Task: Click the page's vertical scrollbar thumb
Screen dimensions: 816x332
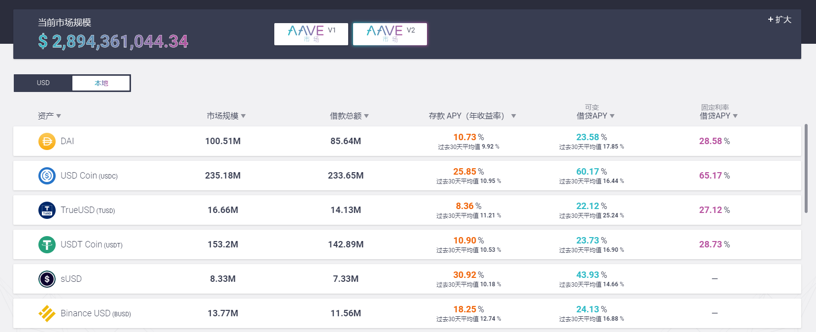Action: coord(806,168)
